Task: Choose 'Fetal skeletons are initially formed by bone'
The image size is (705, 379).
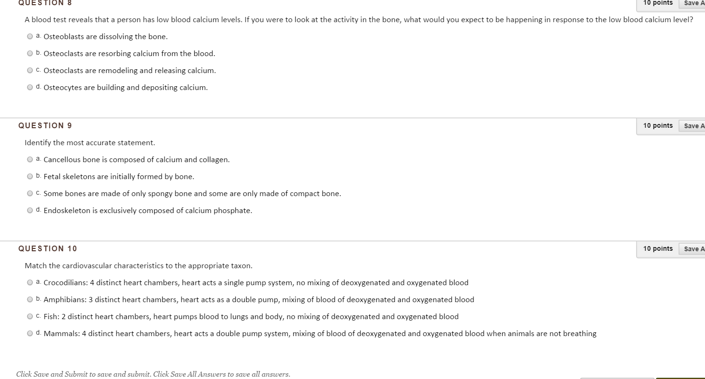Action: pyautogui.click(x=30, y=176)
